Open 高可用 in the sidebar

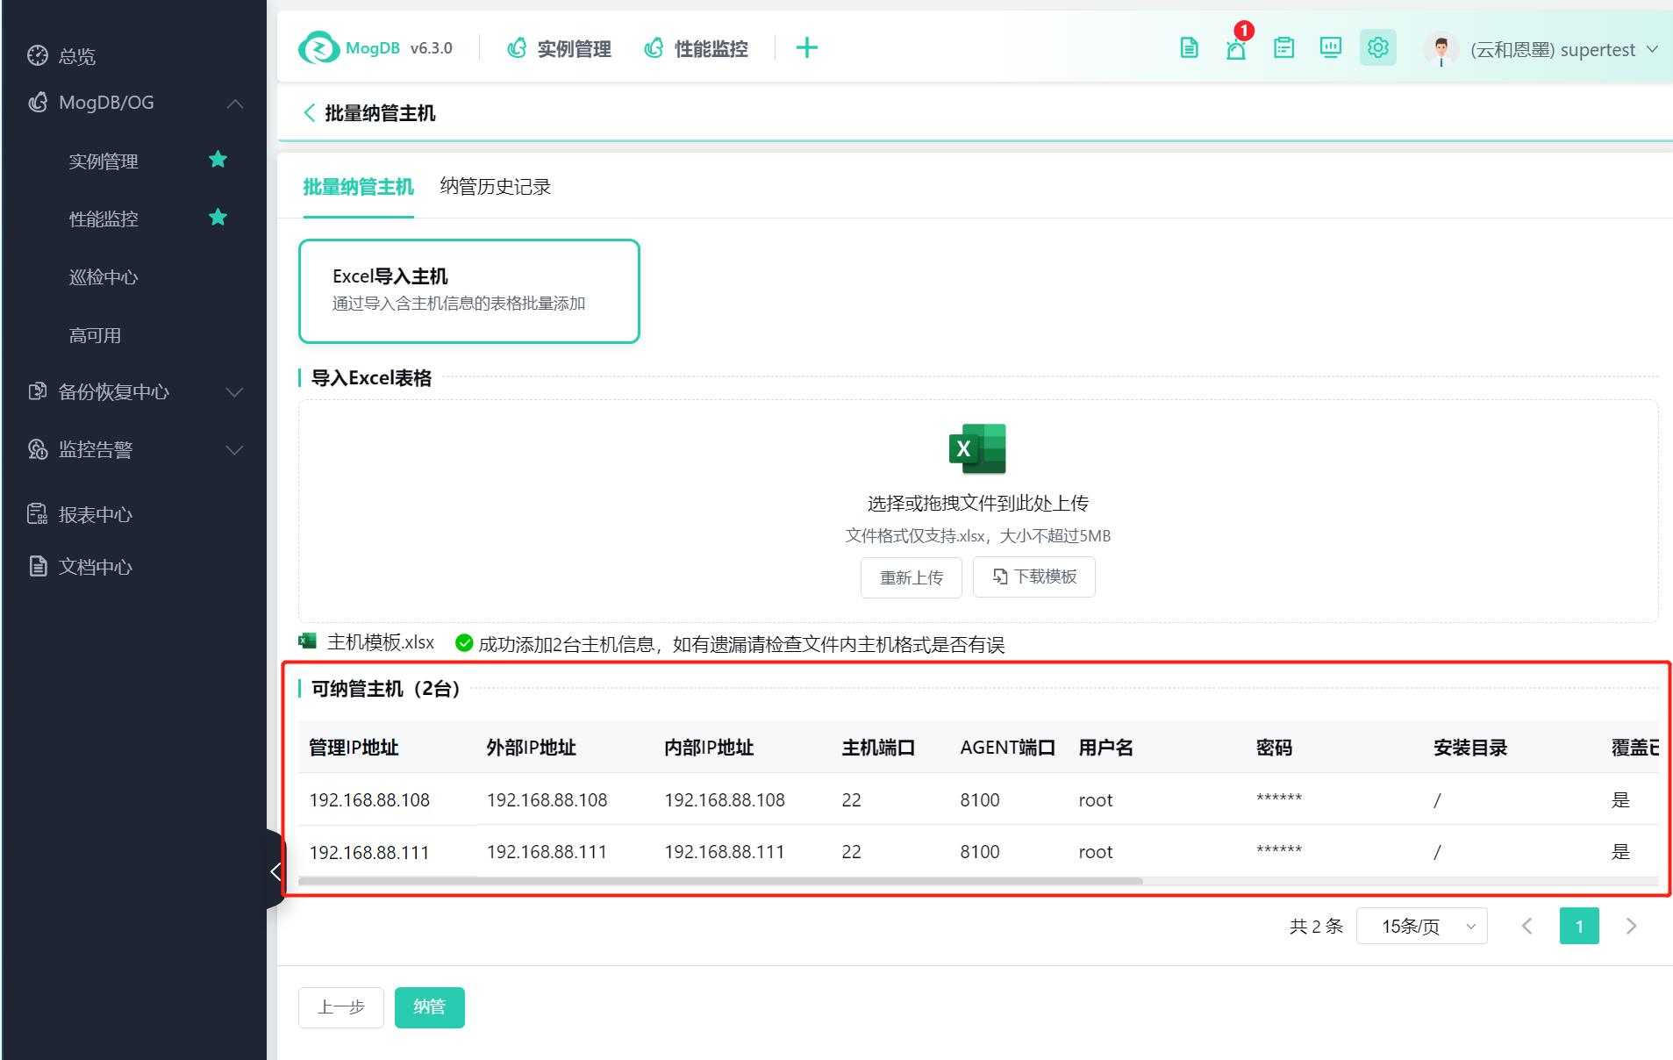pyautogui.click(x=95, y=335)
